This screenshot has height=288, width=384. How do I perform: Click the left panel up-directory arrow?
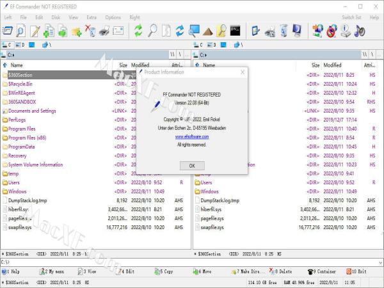[x=5, y=65]
